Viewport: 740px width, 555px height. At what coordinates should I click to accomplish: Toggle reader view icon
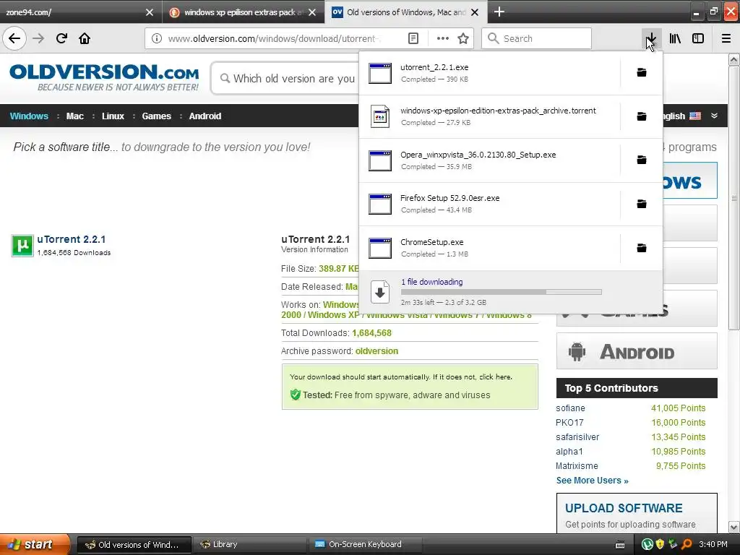(x=413, y=38)
